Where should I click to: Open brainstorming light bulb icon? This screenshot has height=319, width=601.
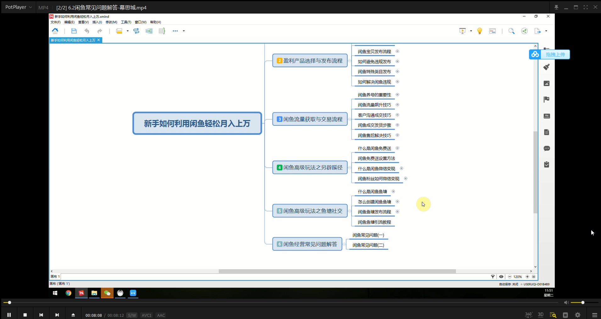tap(480, 31)
